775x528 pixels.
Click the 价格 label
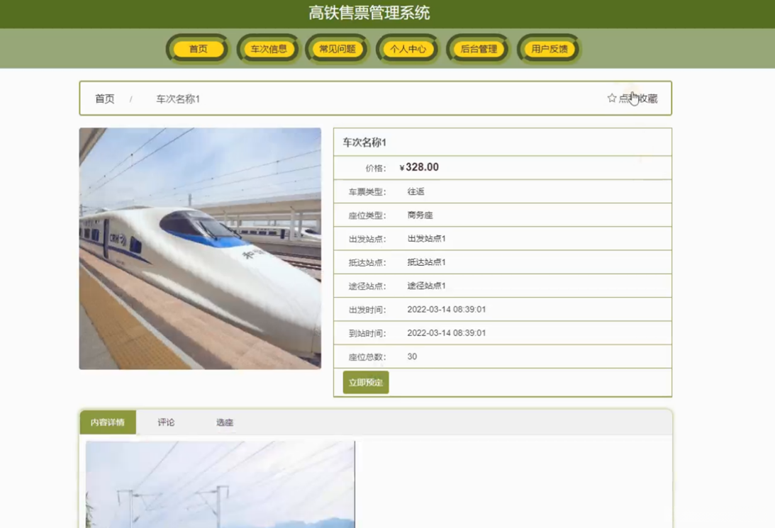click(x=376, y=168)
